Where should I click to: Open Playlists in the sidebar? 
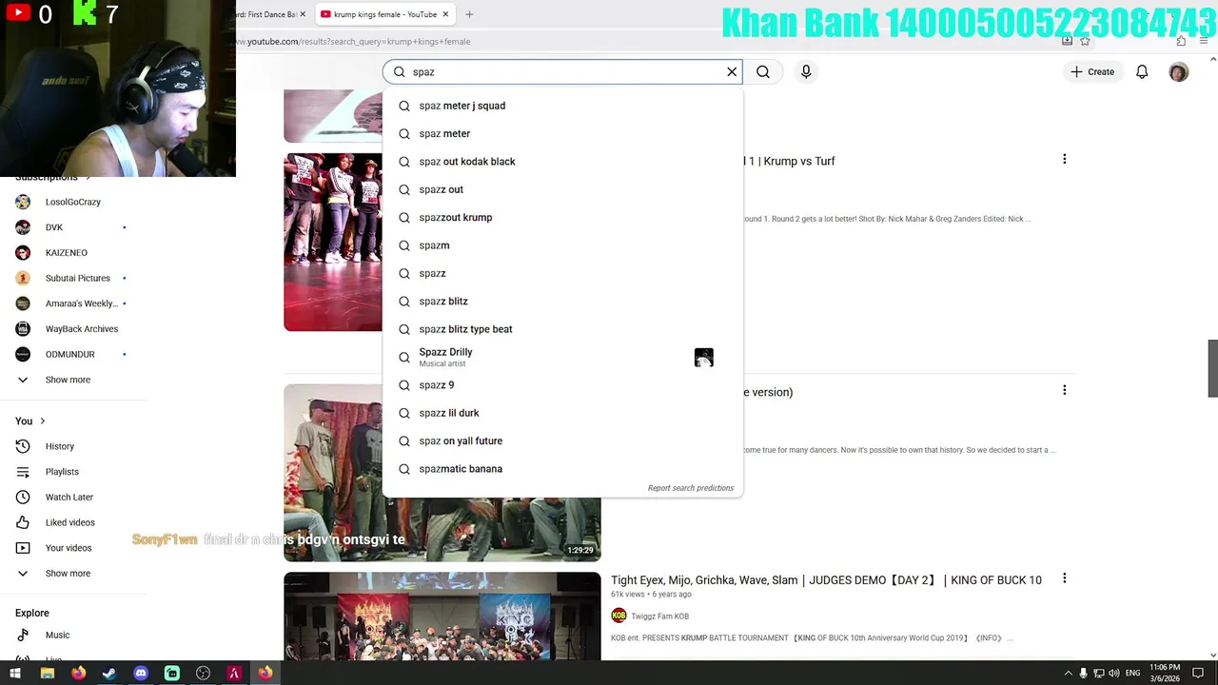[x=62, y=472]
